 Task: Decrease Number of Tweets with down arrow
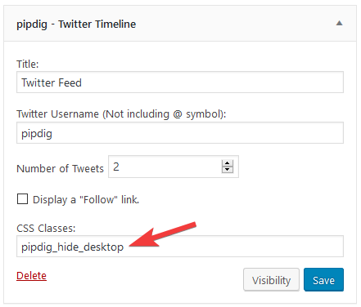[x=228, y=170]
